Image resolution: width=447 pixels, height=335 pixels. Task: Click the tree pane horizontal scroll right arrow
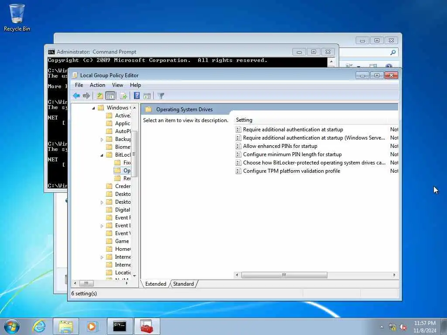tap(127, 283)
